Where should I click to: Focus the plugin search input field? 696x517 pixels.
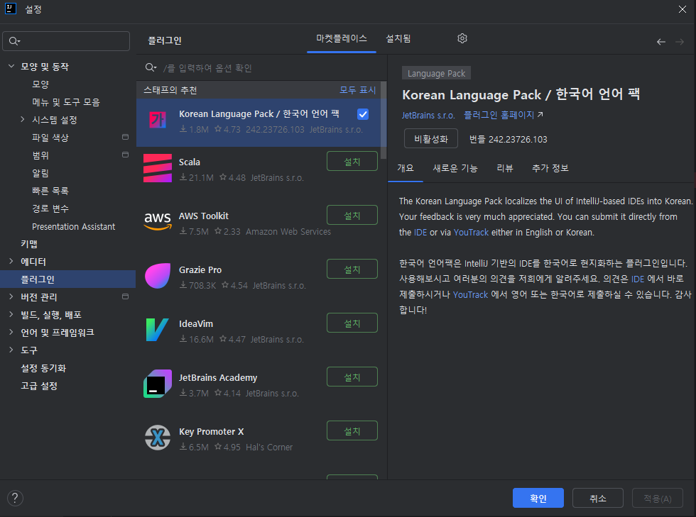pos(262,67)
